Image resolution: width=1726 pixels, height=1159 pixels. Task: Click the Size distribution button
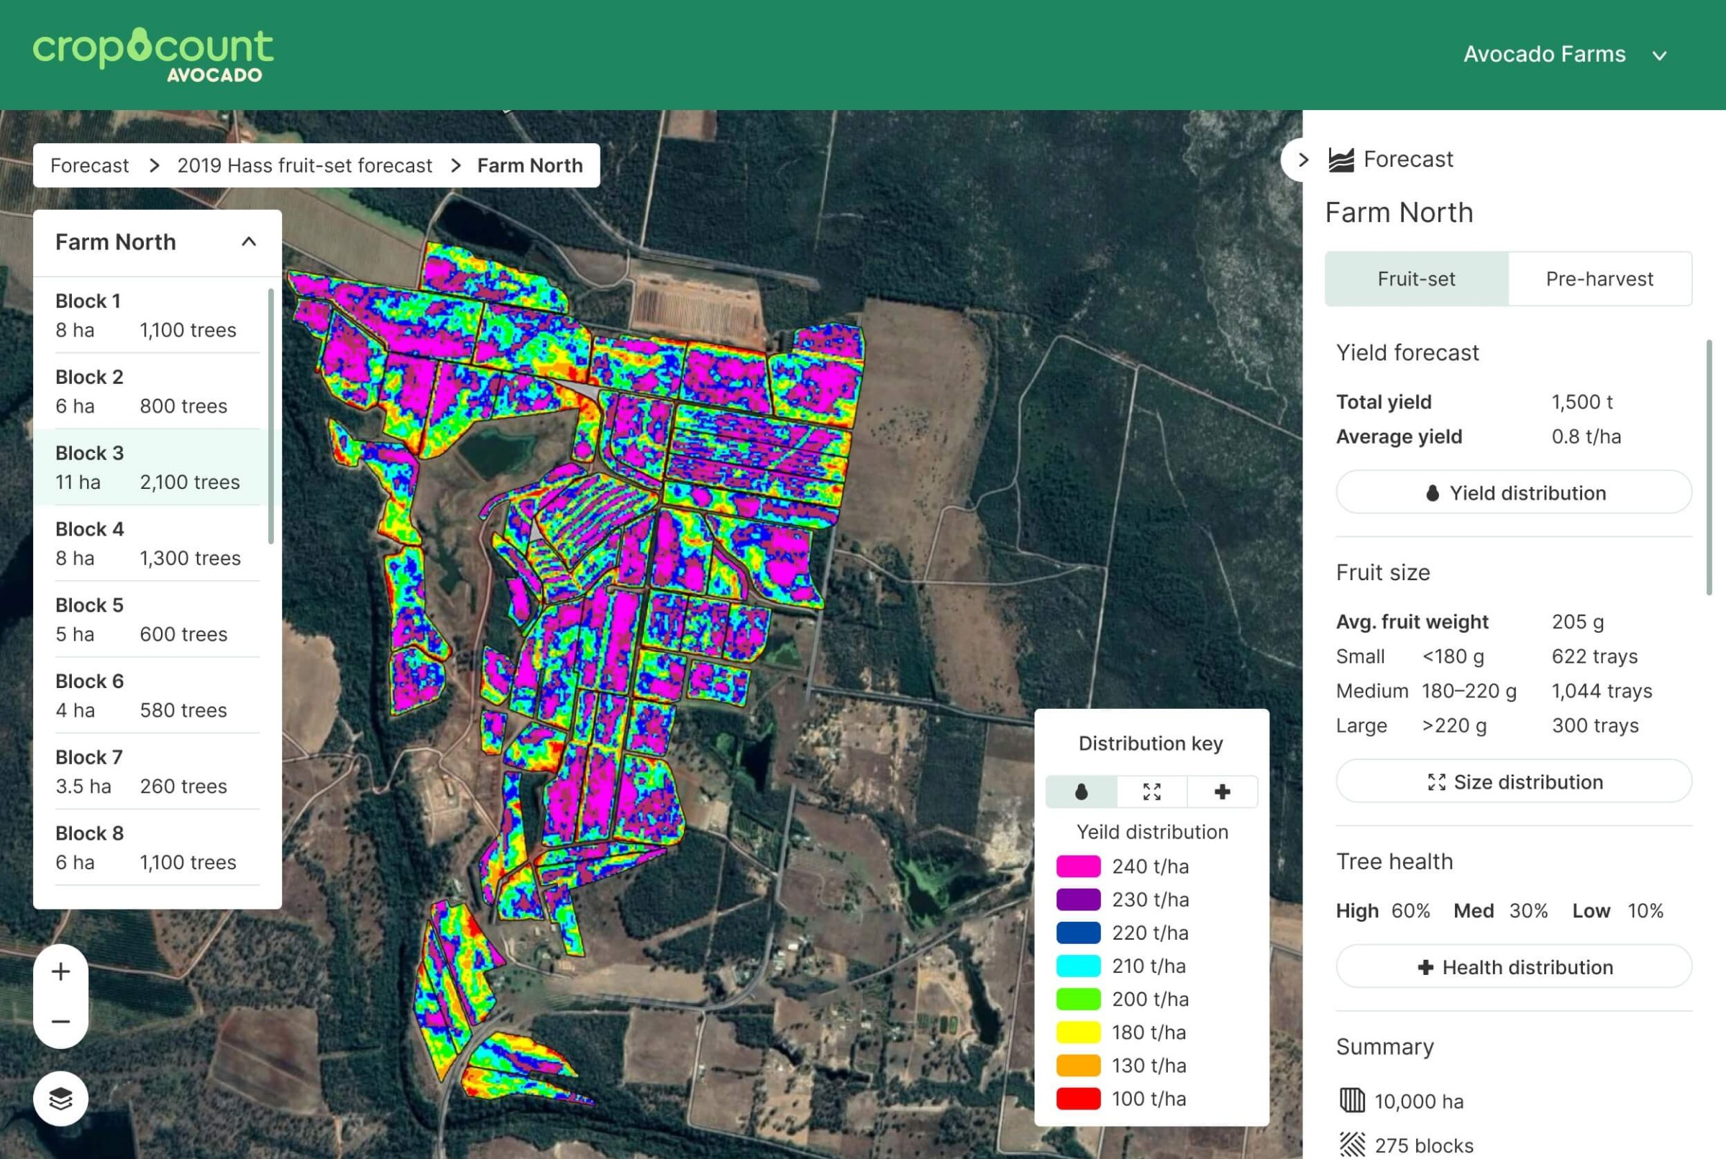1514,782
